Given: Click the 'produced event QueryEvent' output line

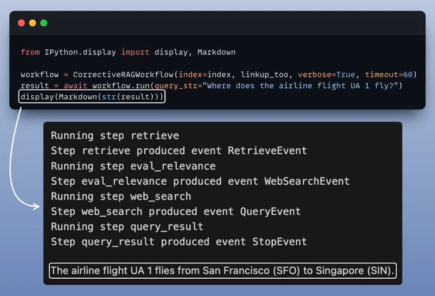Looking at the screenshot, I should click(176, 212).
